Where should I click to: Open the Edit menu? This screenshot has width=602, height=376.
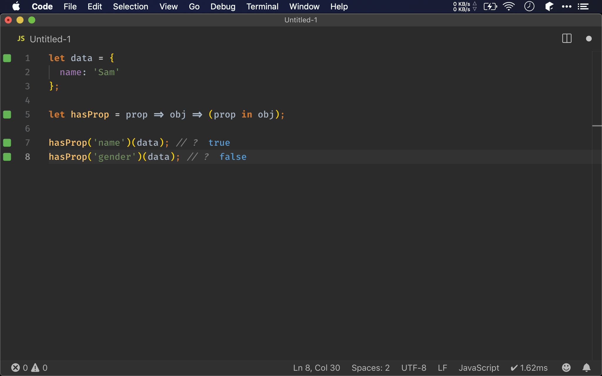pos(95,6)
